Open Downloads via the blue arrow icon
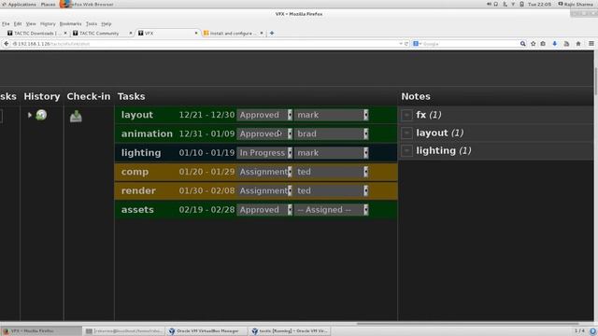Viewport: 598px width, 336px height. (x=554, y=44)
